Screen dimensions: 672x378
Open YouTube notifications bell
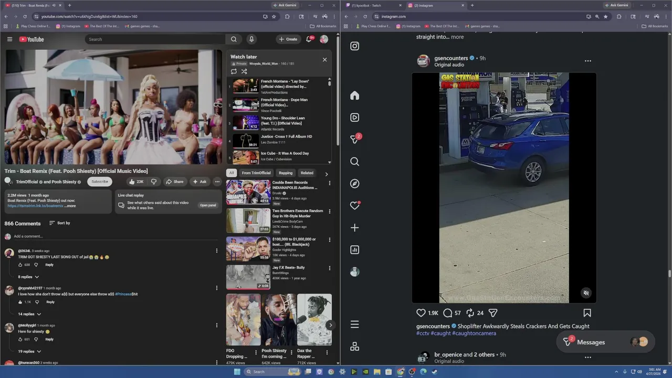click(308, 39)
